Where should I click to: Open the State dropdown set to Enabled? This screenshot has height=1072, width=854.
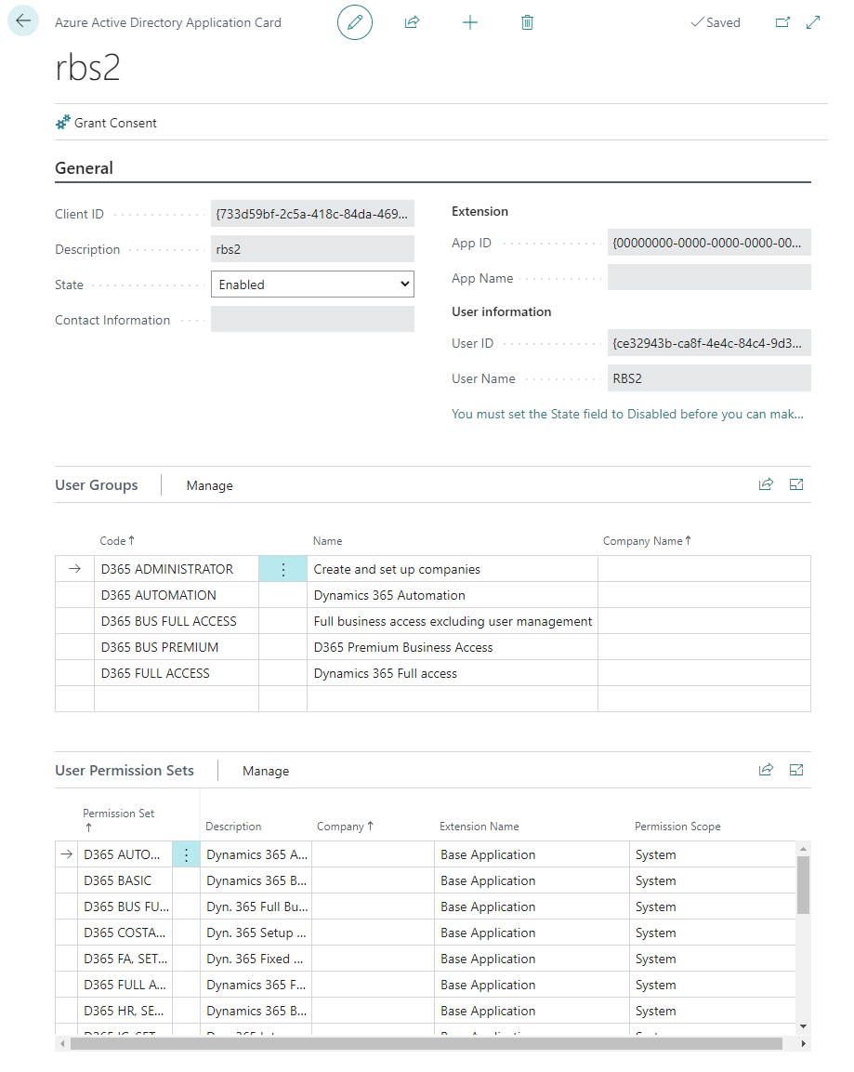click(312, 285)
